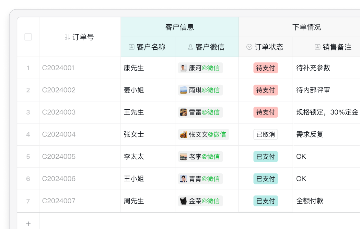The width and height of the screenshot is (360, 229).
Task: Click the 雨琪@微信 contact chip
Action: tap(200, 90)
